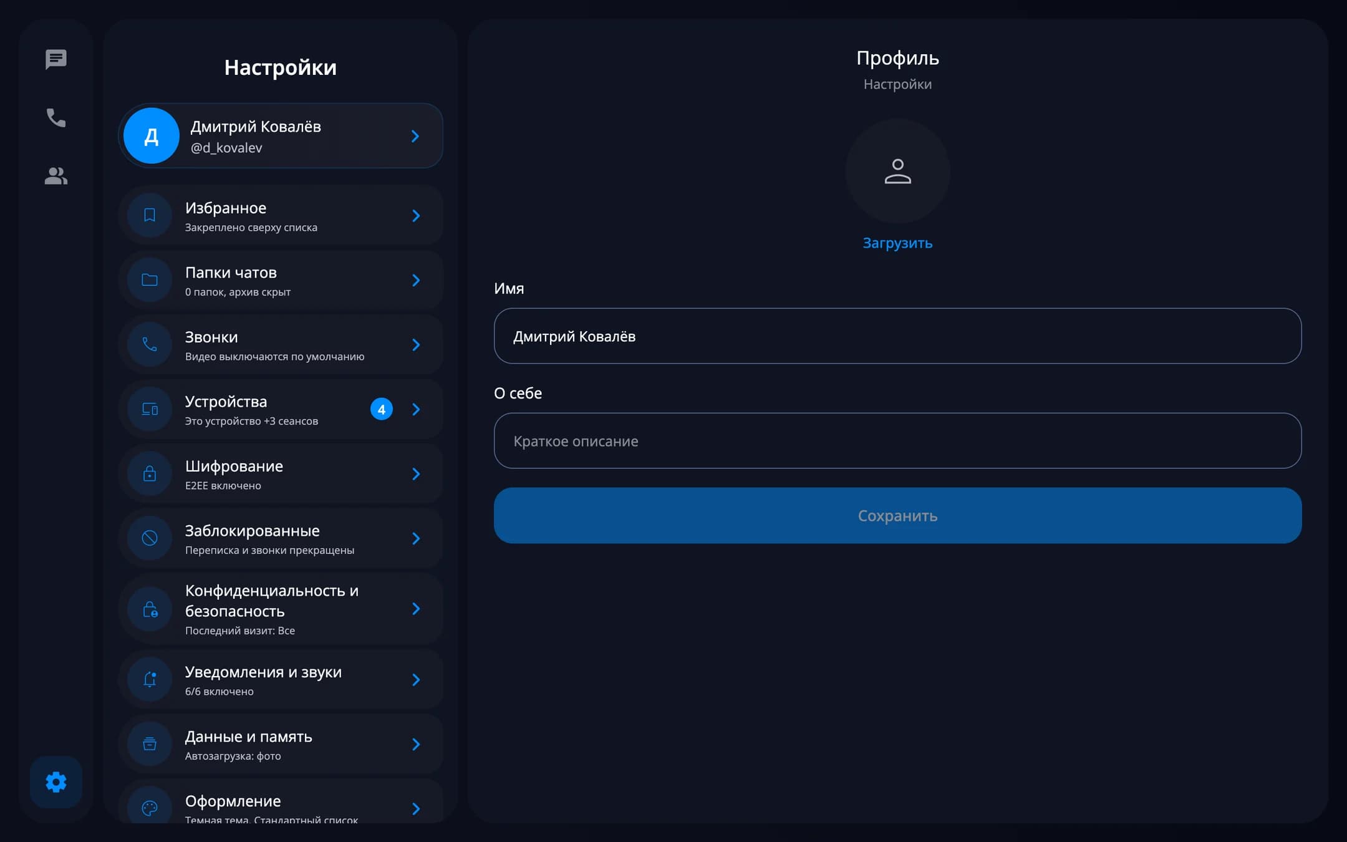Open the Звонки settings item

[x=281, y=345]
